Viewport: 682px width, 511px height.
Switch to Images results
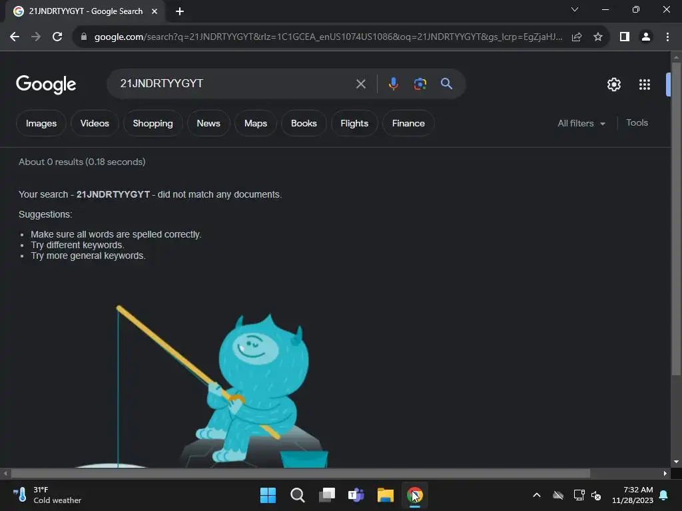coord(41,123)
